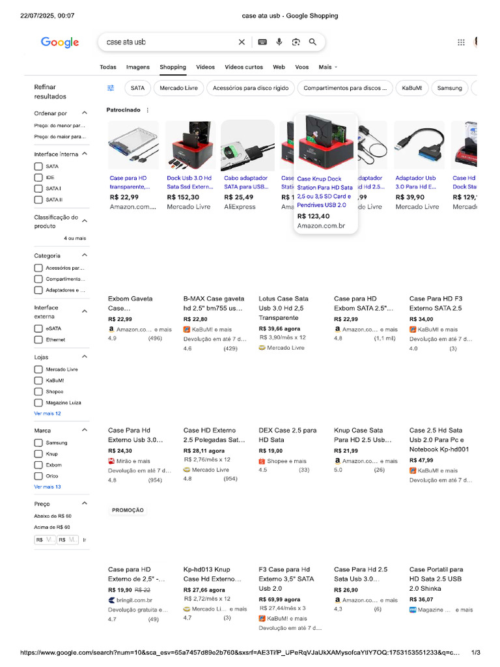Collapse the Categoria section
Viewport: 500px width, 667px height.
tap(85, 255)
